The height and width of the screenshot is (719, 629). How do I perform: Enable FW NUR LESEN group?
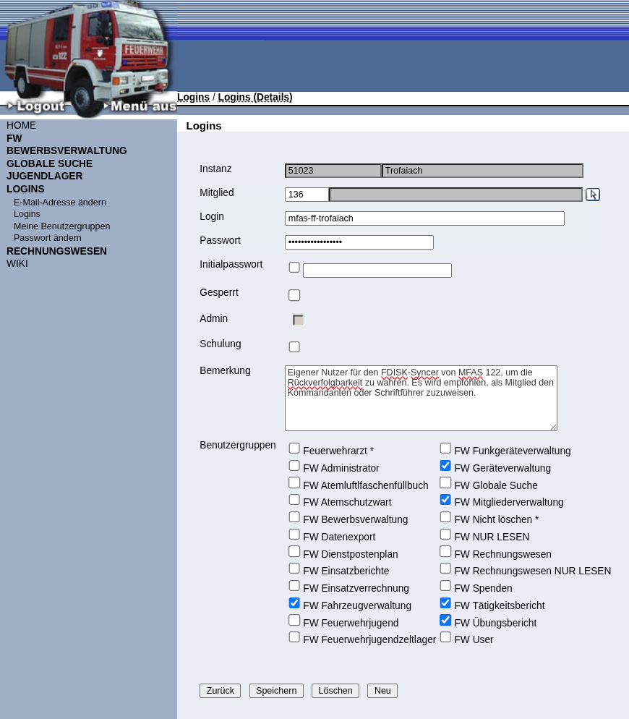coord(445,535)
